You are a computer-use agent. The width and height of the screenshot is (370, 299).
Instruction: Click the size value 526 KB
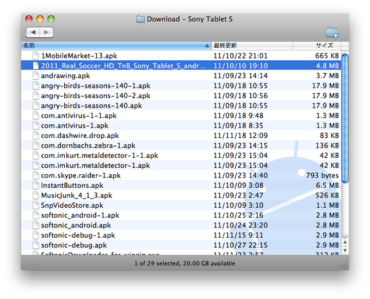coord(328,195)
